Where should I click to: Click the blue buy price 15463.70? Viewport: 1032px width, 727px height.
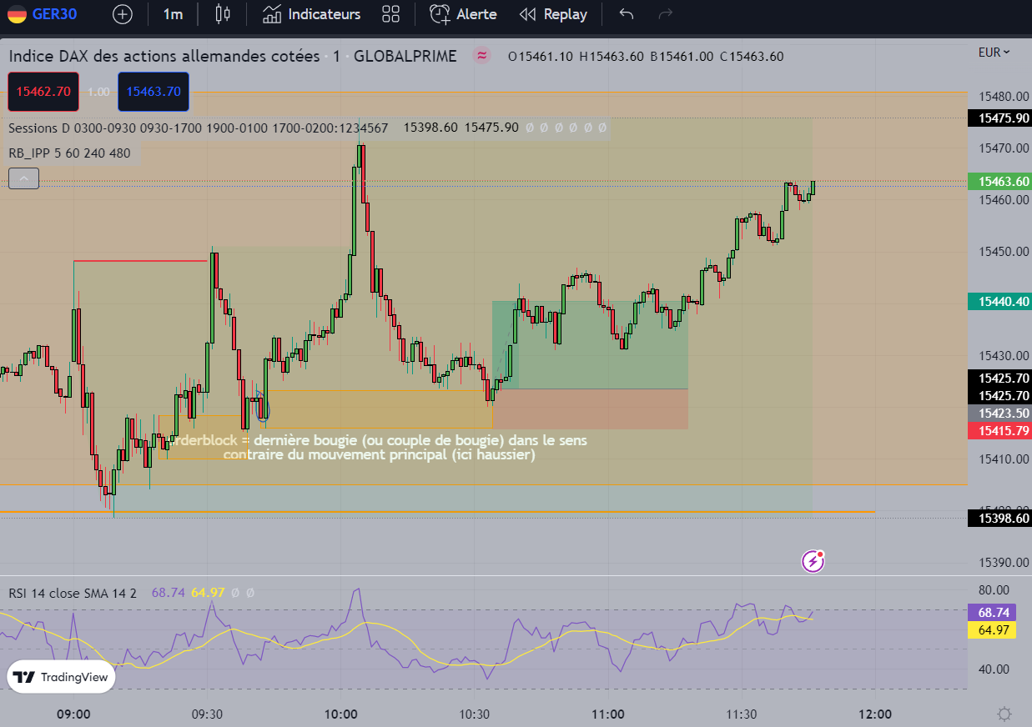pyautogui.click(x=154, y=92)
